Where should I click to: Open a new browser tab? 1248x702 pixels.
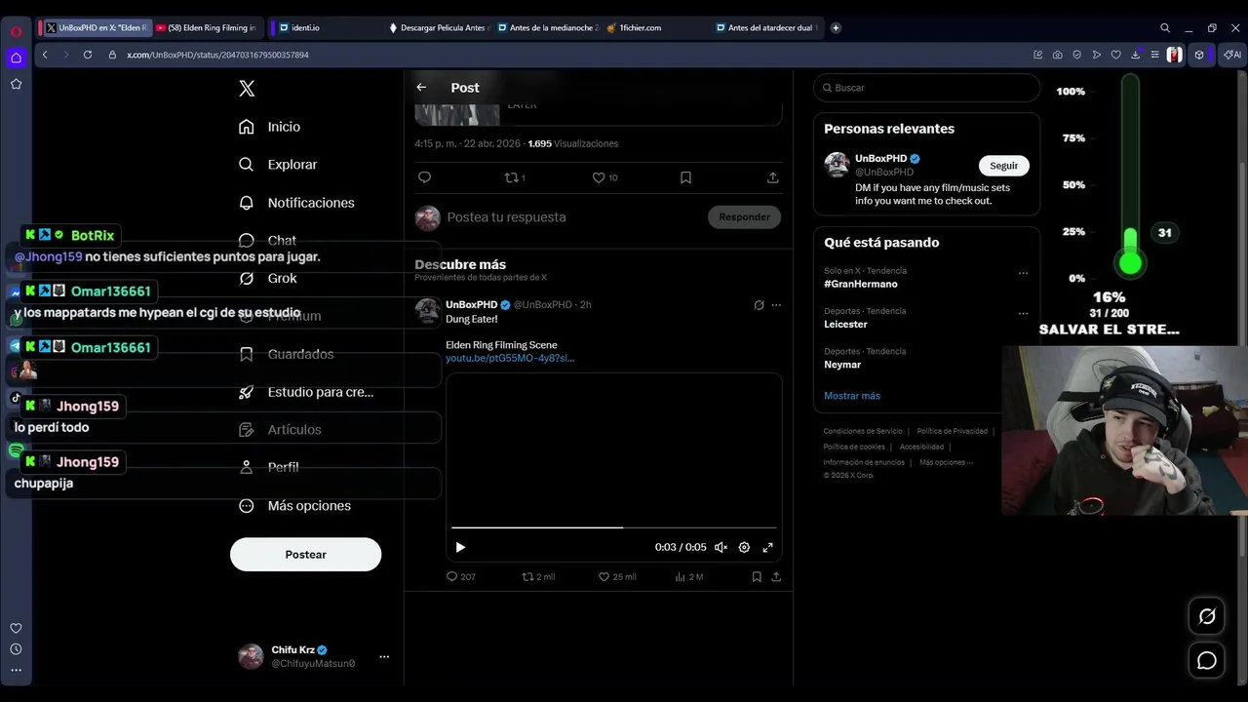click(836, 28)
